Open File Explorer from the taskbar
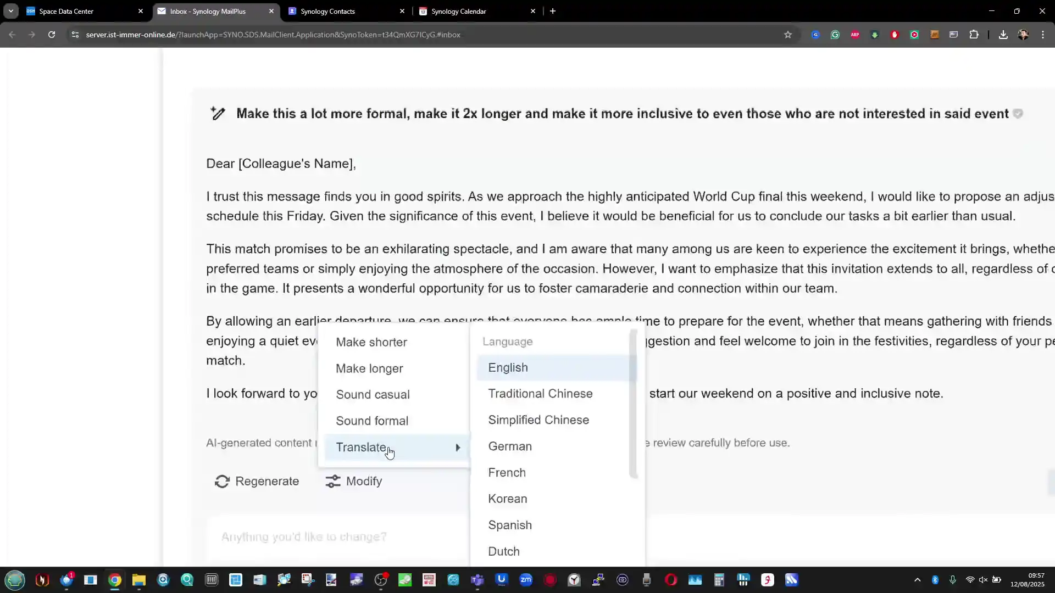 tap(138, 580)
